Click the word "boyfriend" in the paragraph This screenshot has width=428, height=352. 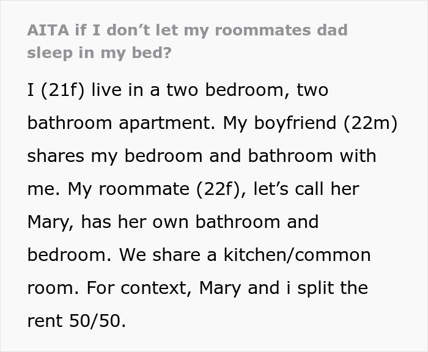[295, 123]
